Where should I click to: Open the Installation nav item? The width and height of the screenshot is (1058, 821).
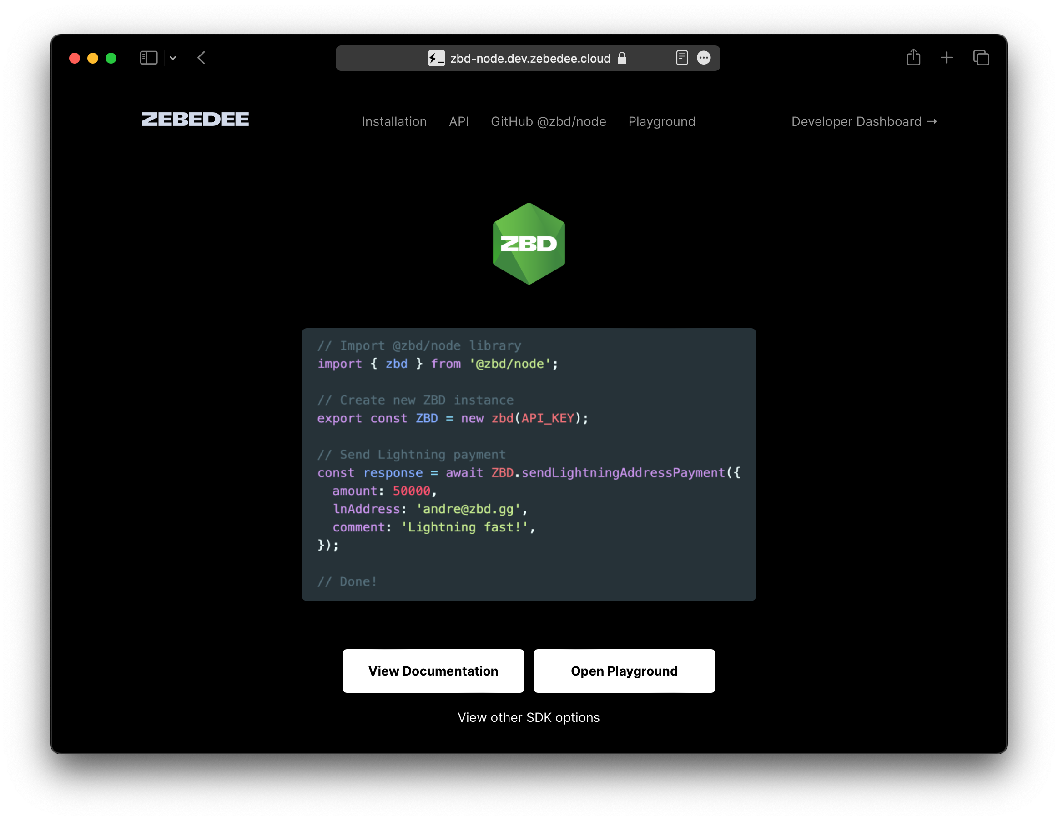394,121
